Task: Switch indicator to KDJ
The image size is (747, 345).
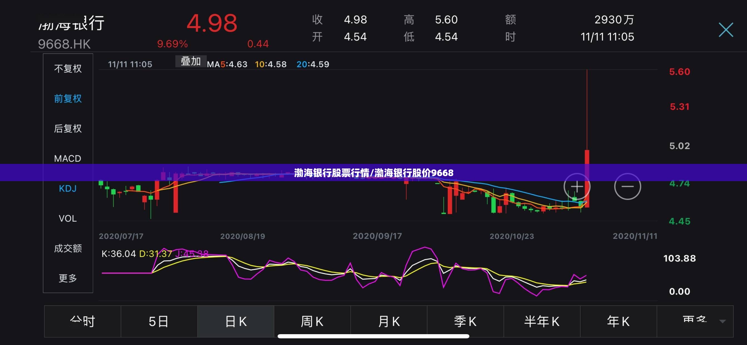Action: tap(68, 188)
